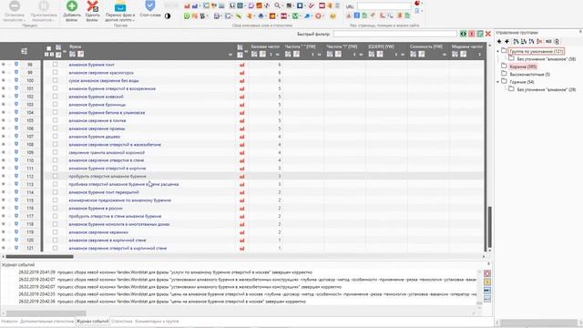The height and width of the screenshot is (328, 583).
Task: Click the event log horizontal scrollbar thumb
Action: click(x=46, y=313)
